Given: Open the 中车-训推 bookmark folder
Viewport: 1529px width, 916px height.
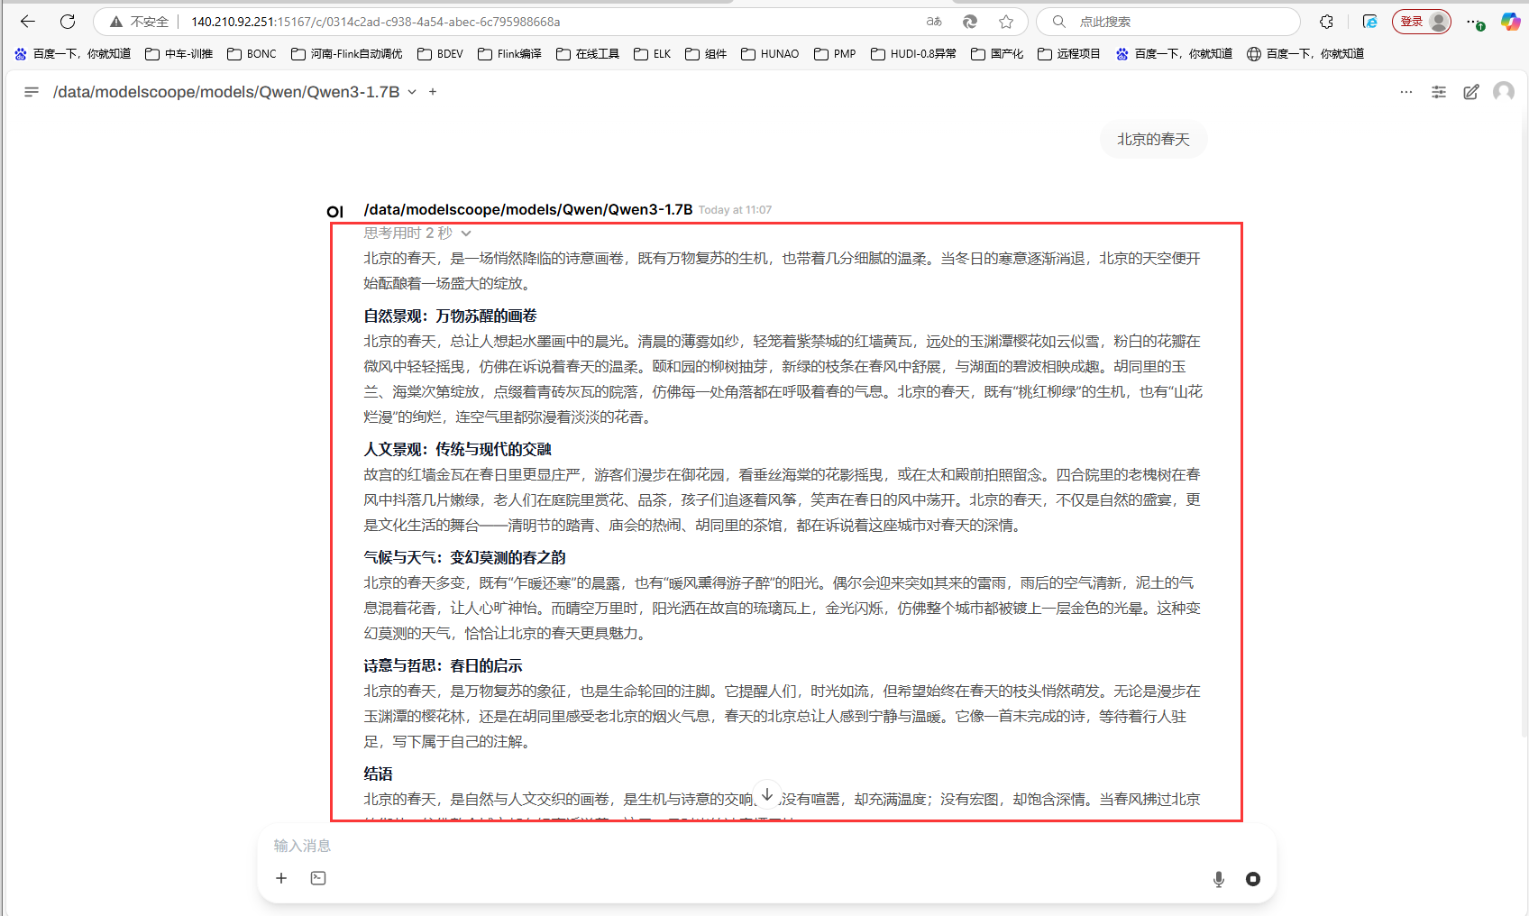Looking at the screenshot, I should pyautogui.click(x=179, y=54).
